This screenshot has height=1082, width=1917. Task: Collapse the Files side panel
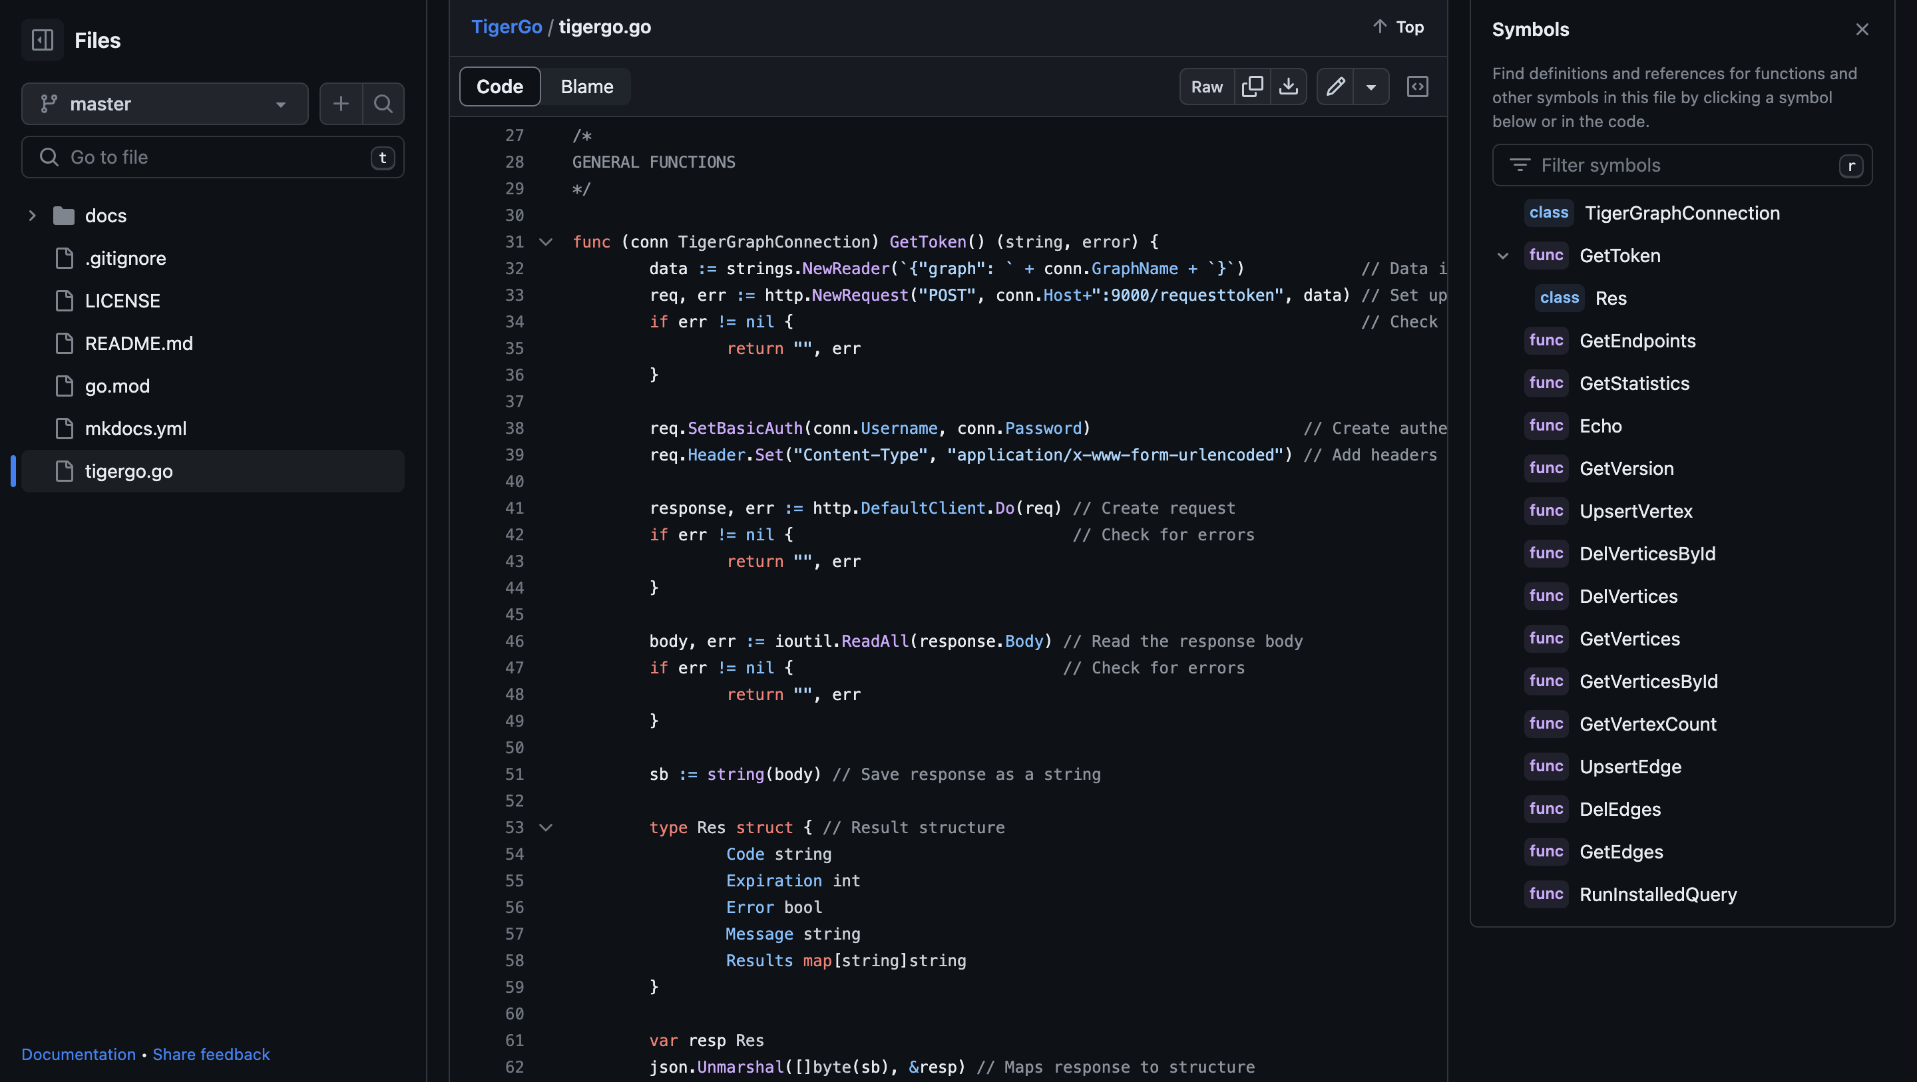[x=43, y=39]
